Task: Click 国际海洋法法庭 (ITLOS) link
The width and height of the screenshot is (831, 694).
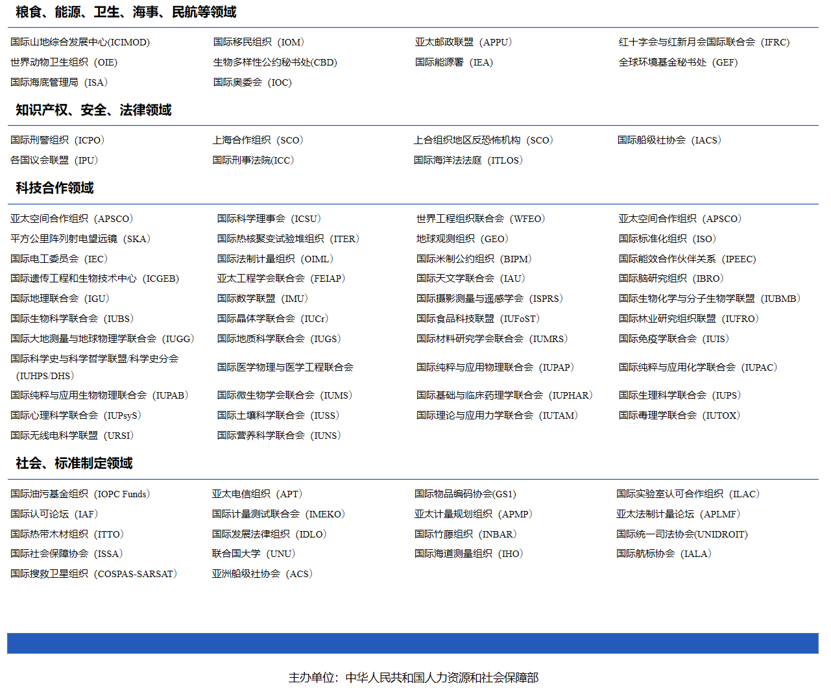Action: [x=468, y=160]
